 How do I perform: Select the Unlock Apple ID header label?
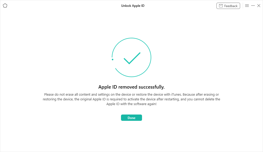pos(133,6)
